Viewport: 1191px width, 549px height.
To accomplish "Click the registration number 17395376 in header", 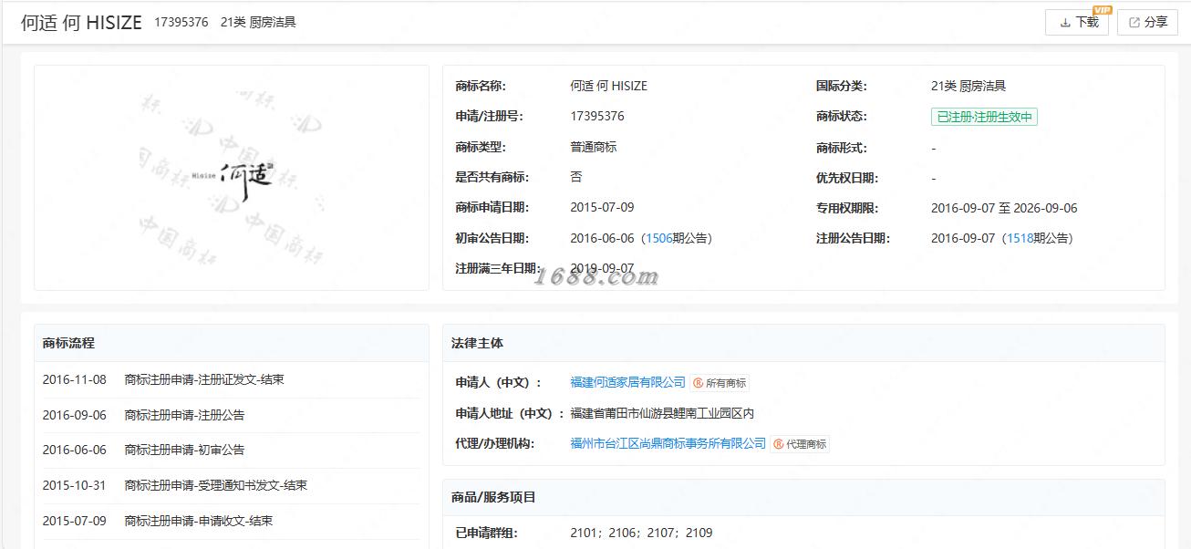I will (181, 22).
